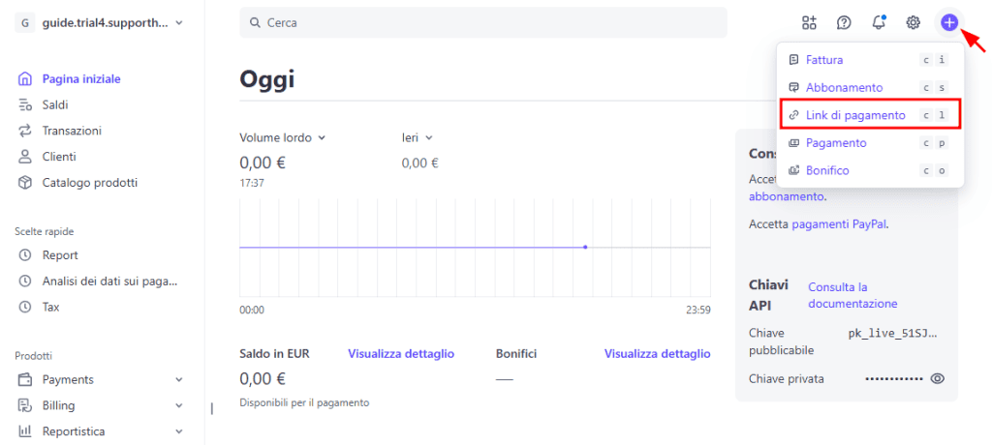Open the pagamenti PayPal link
This screenshot has width=992, height=445.
coord(839,223)
